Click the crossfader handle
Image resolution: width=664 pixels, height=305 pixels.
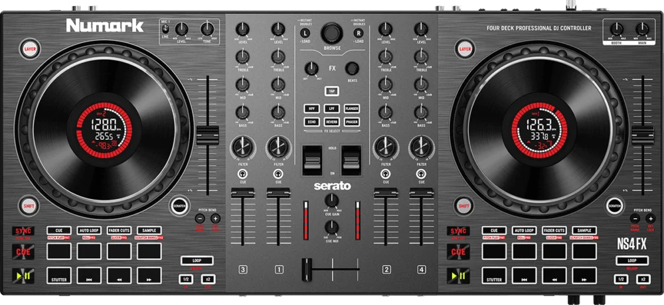pos(307,269)
